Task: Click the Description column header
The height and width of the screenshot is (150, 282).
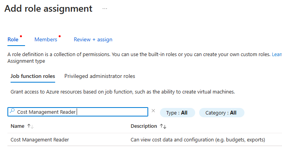Action: 144,126
